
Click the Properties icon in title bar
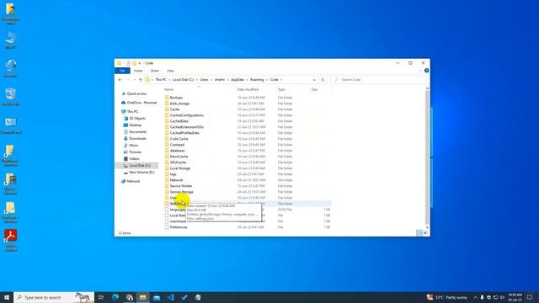pos(128,63)
